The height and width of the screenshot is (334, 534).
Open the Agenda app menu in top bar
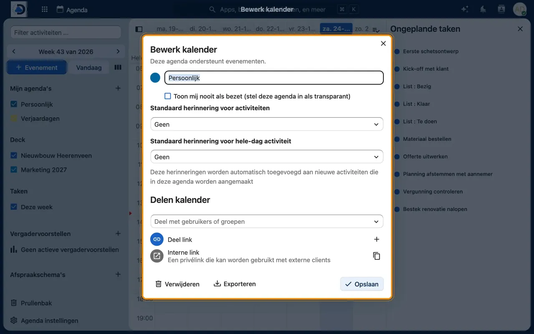[x=72, y=10]
